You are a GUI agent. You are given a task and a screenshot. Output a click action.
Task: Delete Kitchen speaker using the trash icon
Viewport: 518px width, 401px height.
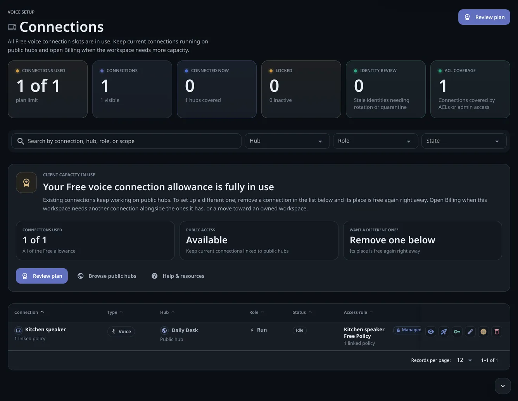tap(497, 332)
